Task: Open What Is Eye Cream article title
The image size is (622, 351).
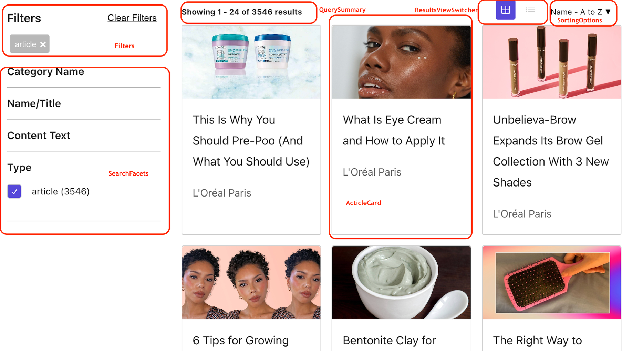Action: point(394,130)
